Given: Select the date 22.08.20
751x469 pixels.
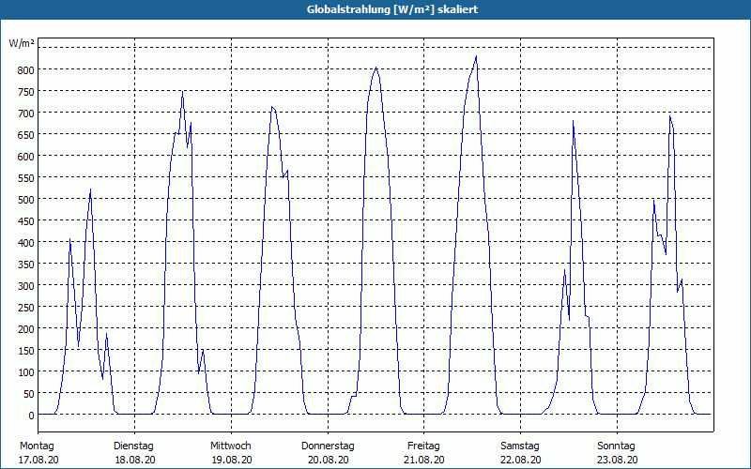Looking at the screenshot, I should tap(521, 460).
